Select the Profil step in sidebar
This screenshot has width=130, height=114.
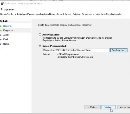5,39
